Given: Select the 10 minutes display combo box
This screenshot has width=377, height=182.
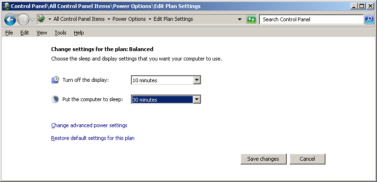Looking at the screenshot, I should [x=166, y=80].
